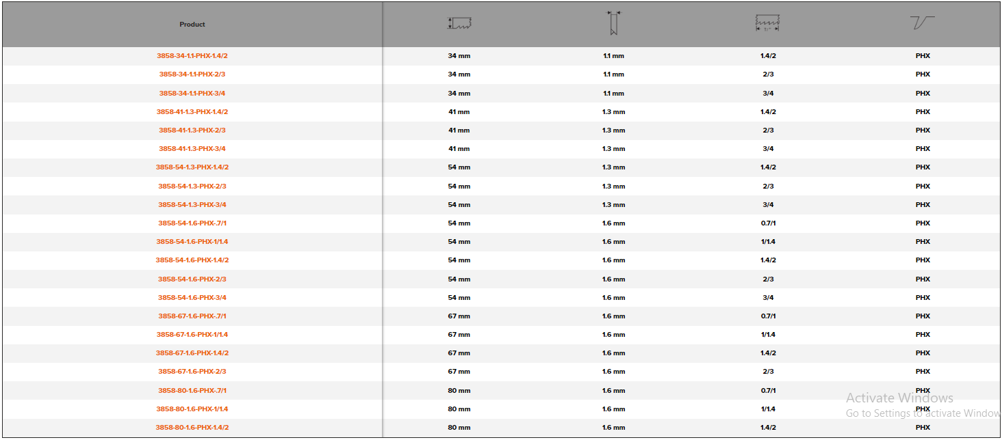This screenshot has height=440, width=1002.
Task: Select product 3858-54-1.6-PHX-.7/1
Action: pyautogui.click(x=192, y=223)
